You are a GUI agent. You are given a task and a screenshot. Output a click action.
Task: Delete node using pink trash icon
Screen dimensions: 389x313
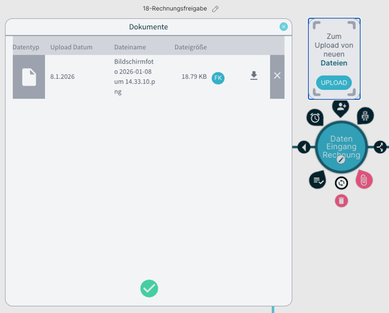pyautogui.click(x=341, y=201)
